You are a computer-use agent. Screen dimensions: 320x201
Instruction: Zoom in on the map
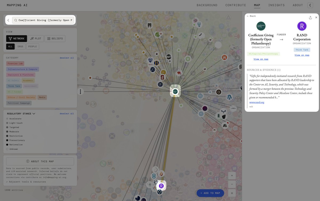tap(232, 175)
